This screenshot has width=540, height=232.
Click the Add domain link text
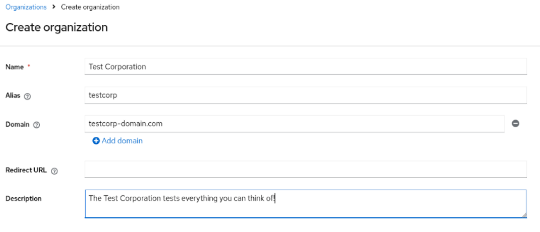[x=122, y=141]
